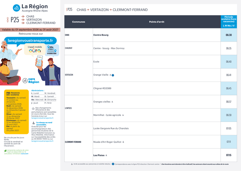Open the oura.com itinerary calculator link
Viewport: 241px width, 171px height.
[x=25, y=154]
